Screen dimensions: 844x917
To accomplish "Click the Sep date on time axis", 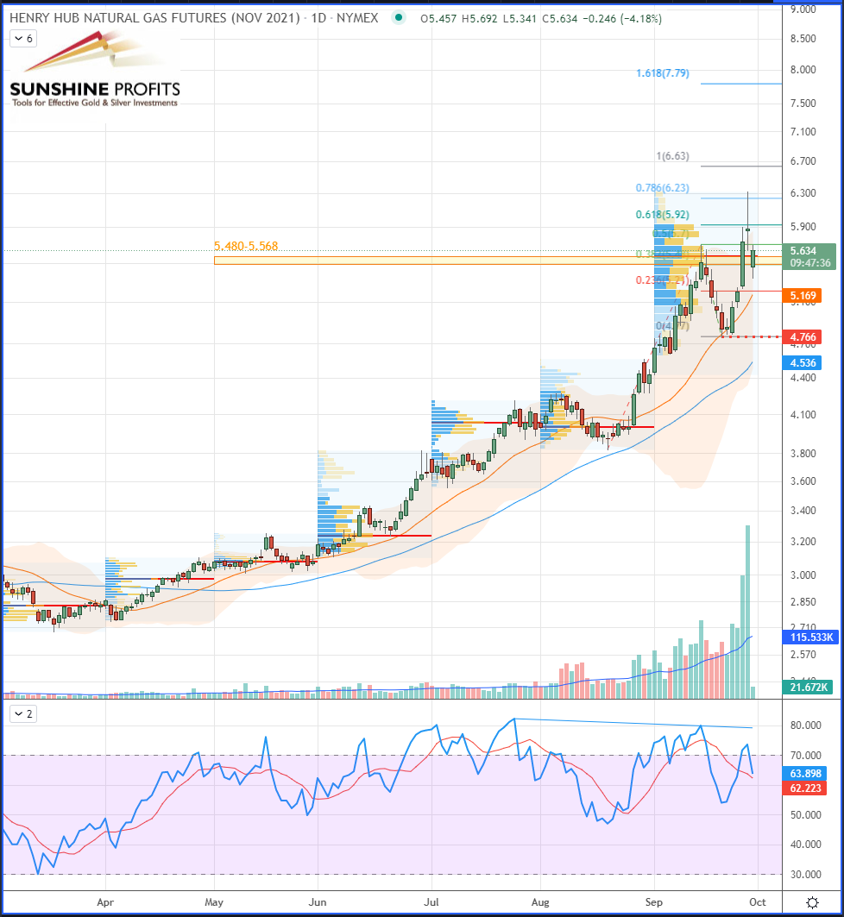I will pyautogui.click(x=654, y=902).
